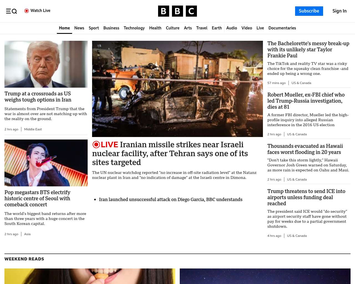Open the Documentaries section

[x=282, y=28]
